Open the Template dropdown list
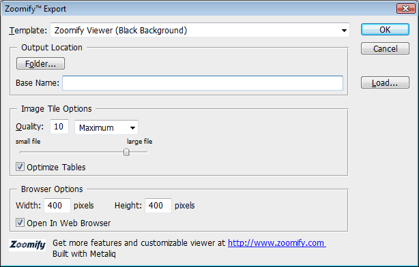 pyautogui.click(x=200, y=30)
